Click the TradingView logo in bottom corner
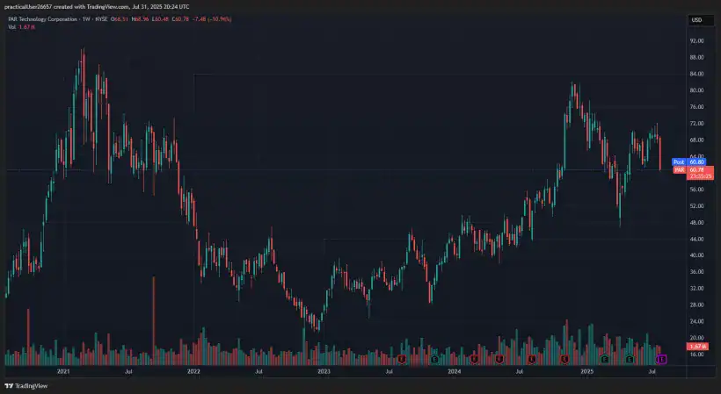721x394 pixels. [26, 385]
